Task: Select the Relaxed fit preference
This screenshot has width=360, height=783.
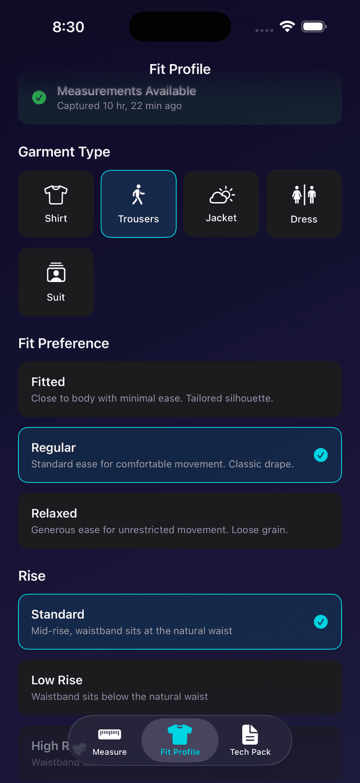Action: coord(180,521)
